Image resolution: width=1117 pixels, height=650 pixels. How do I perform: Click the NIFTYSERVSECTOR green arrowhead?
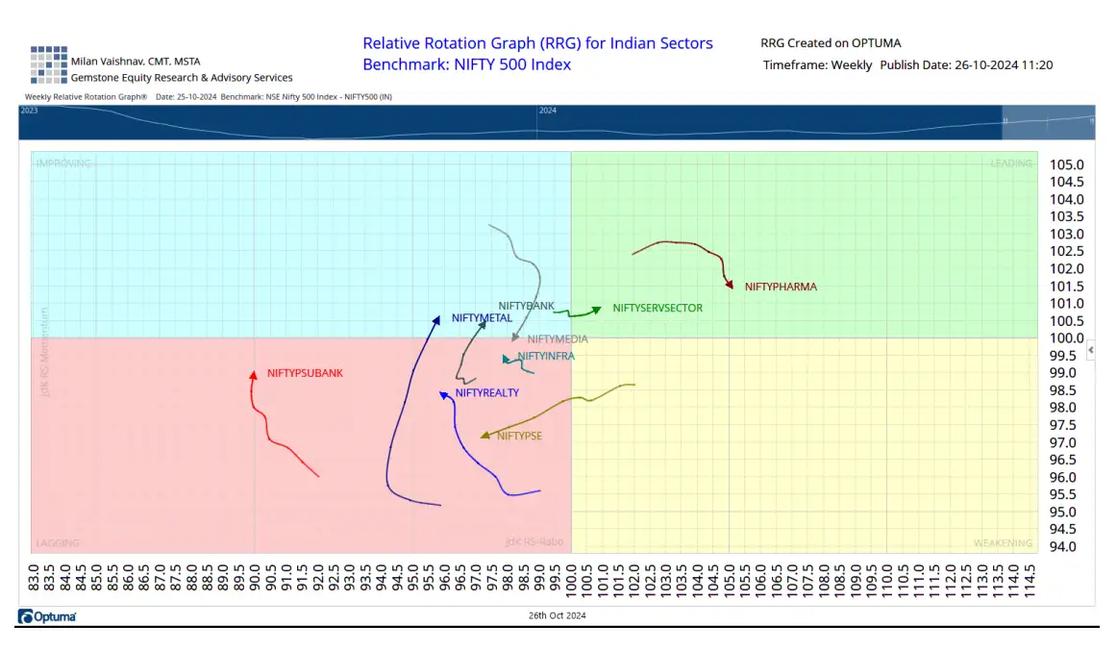click(597, 309)
